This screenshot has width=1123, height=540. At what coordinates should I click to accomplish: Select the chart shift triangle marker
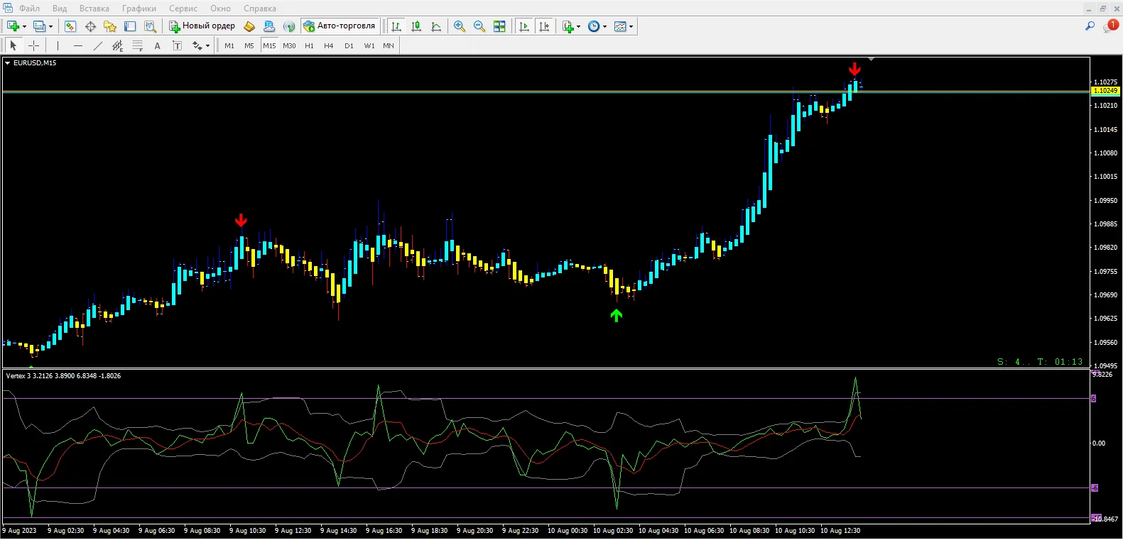pos(871,60)
